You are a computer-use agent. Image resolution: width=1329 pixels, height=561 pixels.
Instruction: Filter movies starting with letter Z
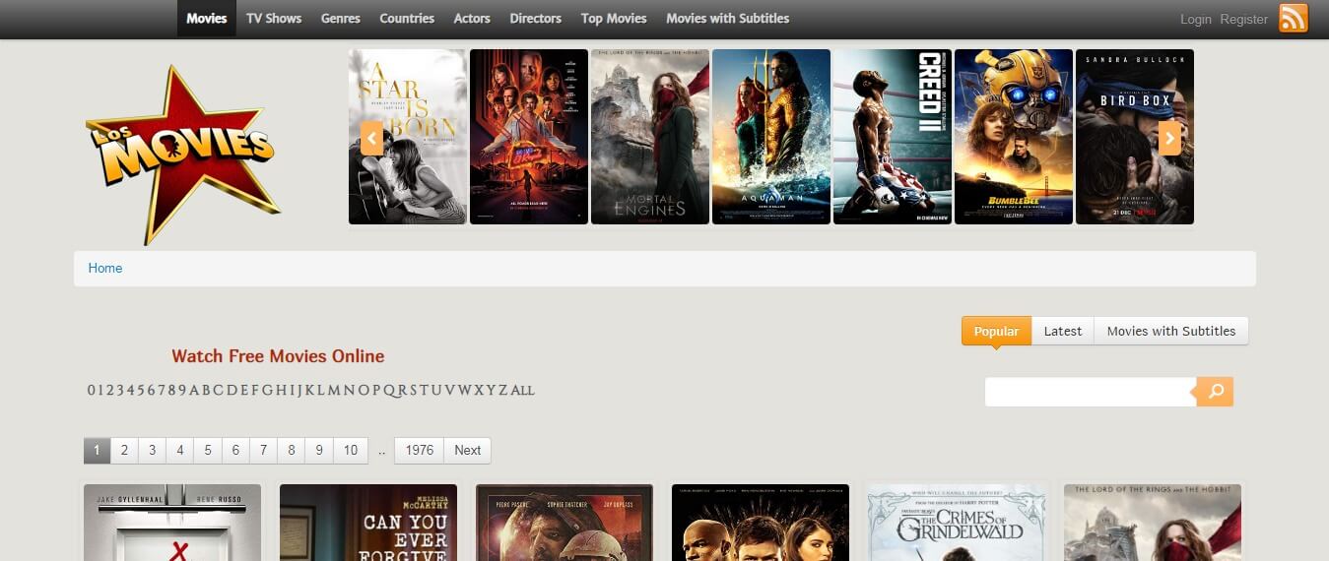click(x=504, y=390)
